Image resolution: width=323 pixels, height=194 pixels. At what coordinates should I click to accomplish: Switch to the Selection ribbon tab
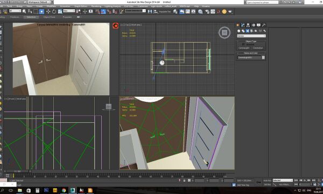(x=31, y=17)
